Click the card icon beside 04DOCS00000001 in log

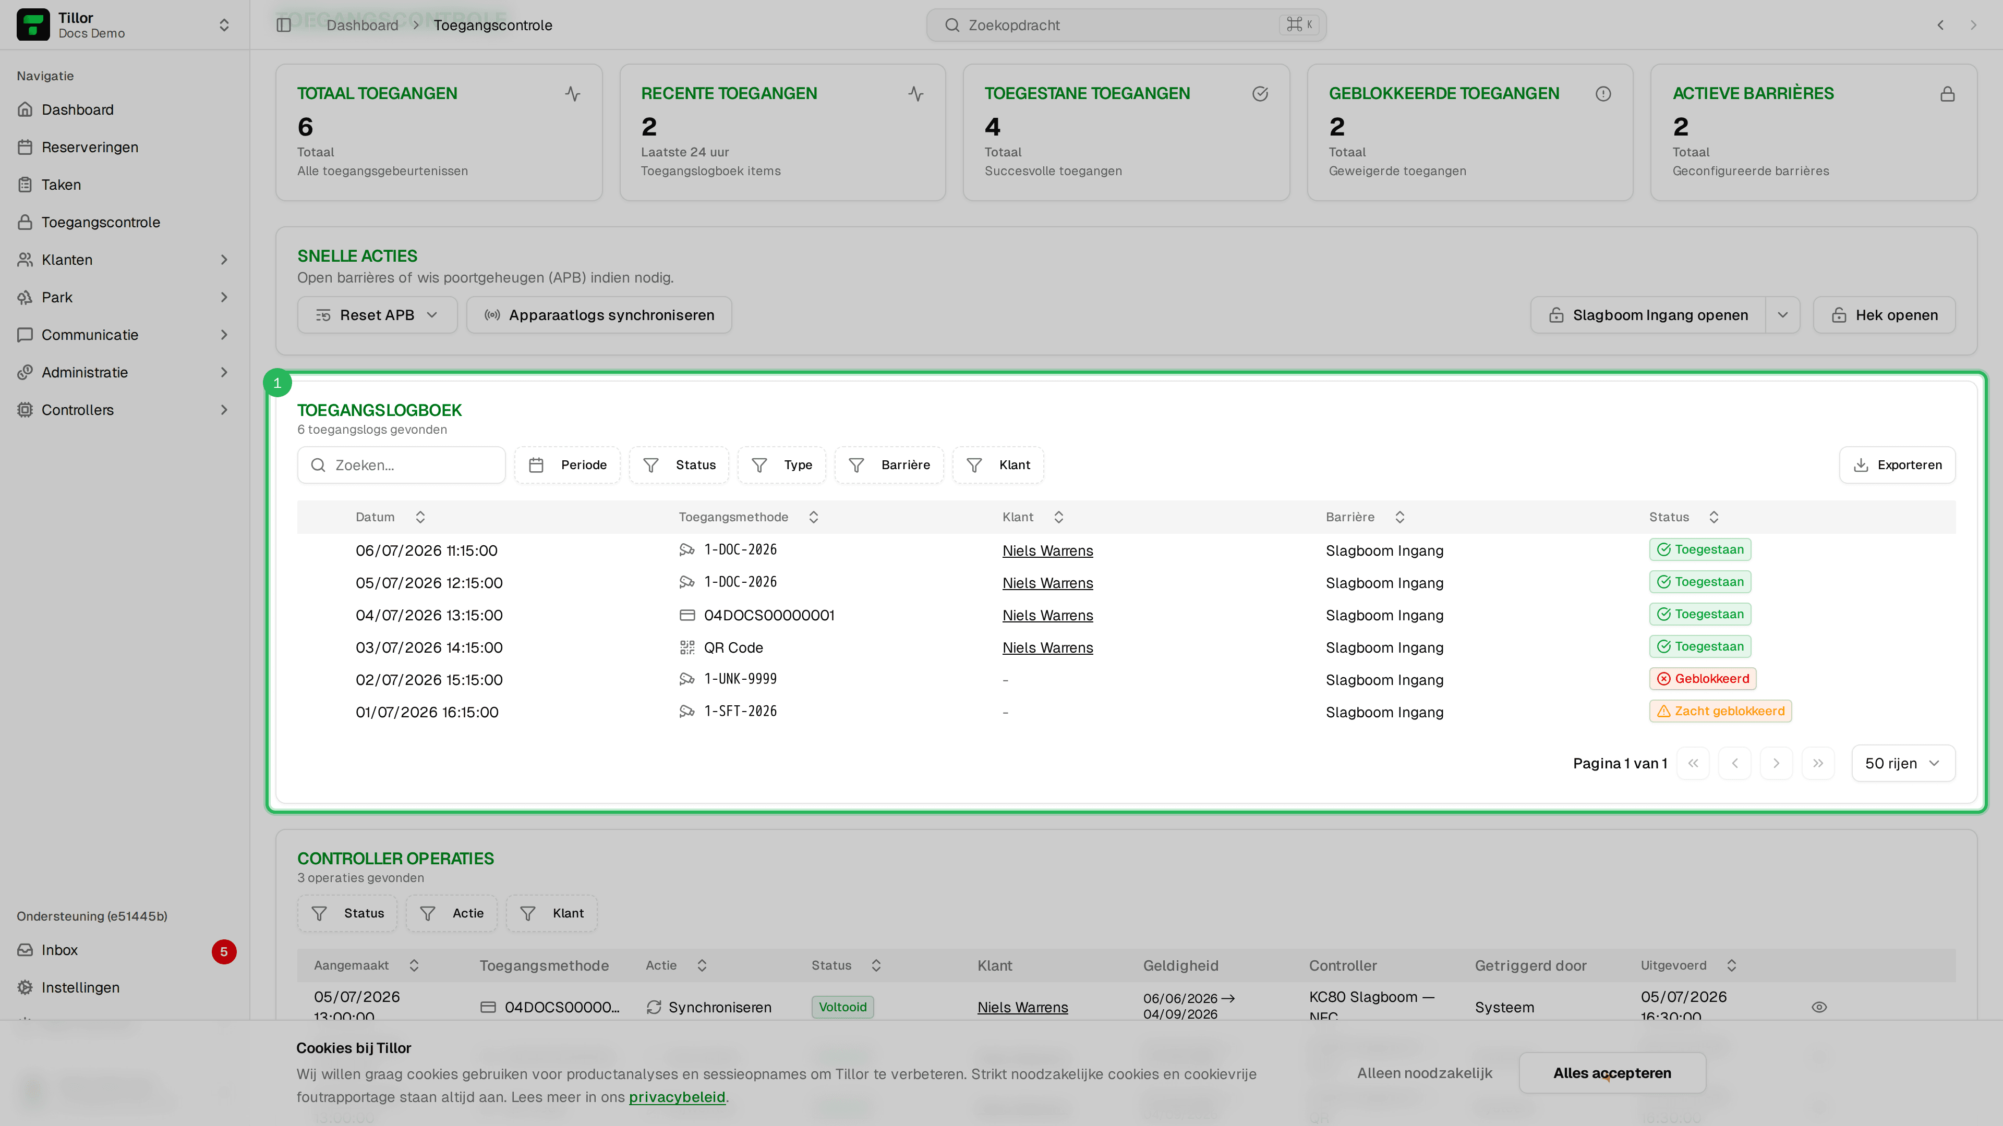(x=687, y=615)
